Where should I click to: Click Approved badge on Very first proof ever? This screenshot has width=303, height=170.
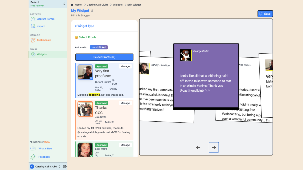pyautogui.click(x=102, y=66)
